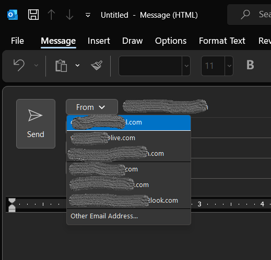Viewport: 271px width, 260px height.
Task: Open the Format Text tab
Action: pos(222,41)
